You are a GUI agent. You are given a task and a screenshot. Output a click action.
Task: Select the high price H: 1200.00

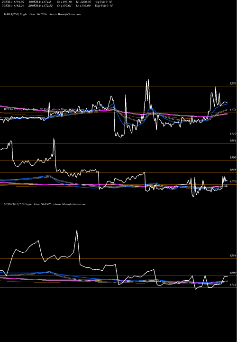83,2
